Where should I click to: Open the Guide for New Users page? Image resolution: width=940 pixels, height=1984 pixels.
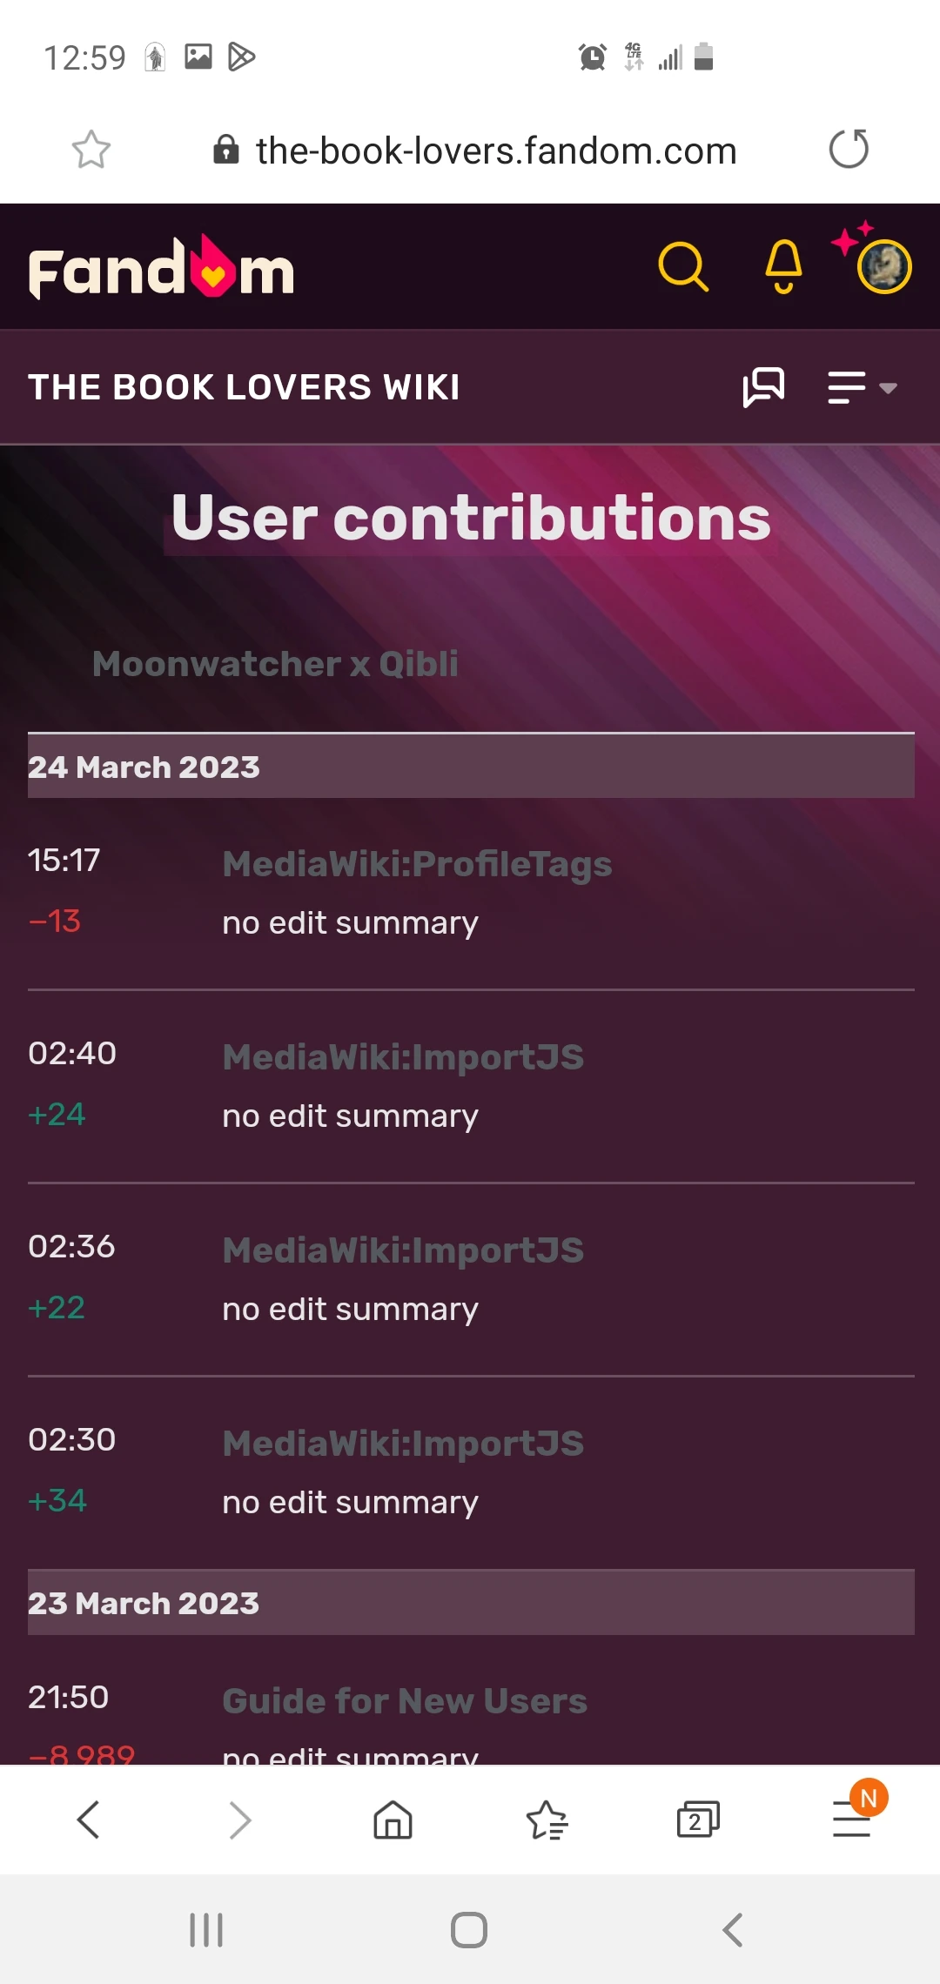(x=403, y=1699)
